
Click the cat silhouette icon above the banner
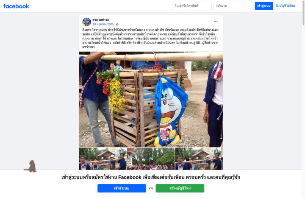click(30, 166)
